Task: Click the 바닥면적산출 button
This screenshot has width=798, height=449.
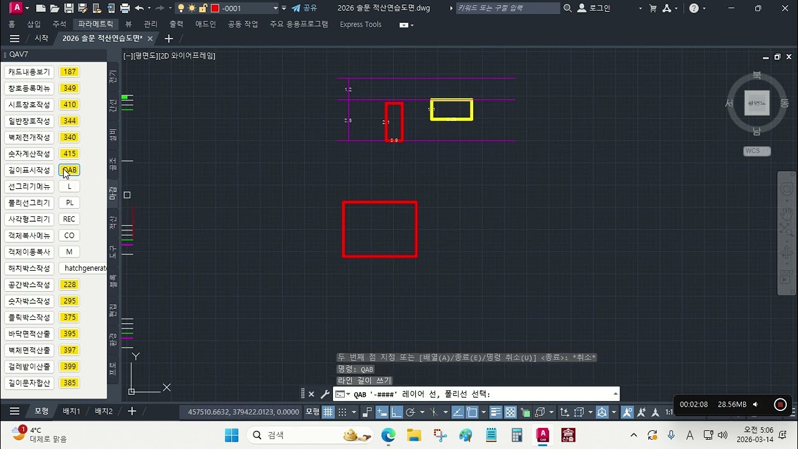Action: click(29, 334)
